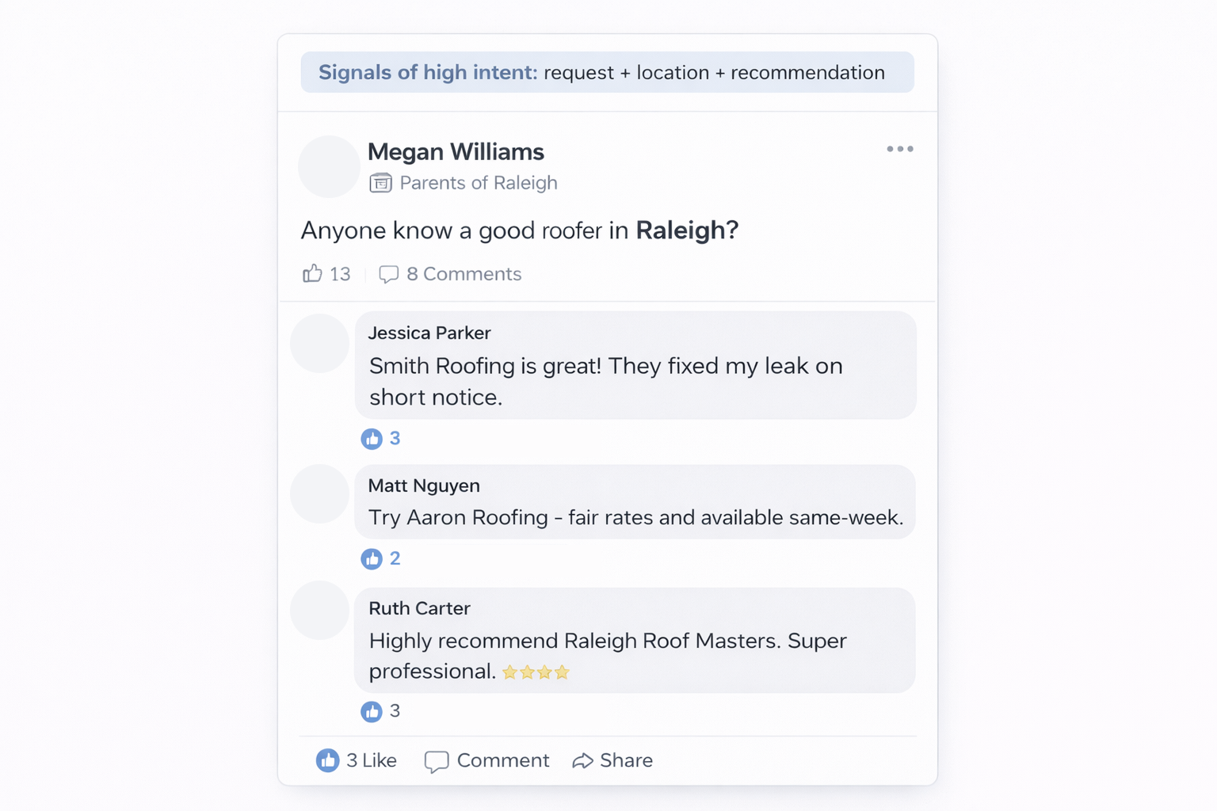This screenshot has height=811, width=1217.
Task: Click the Share arrow icon
Action: click(x=584, y=760)
